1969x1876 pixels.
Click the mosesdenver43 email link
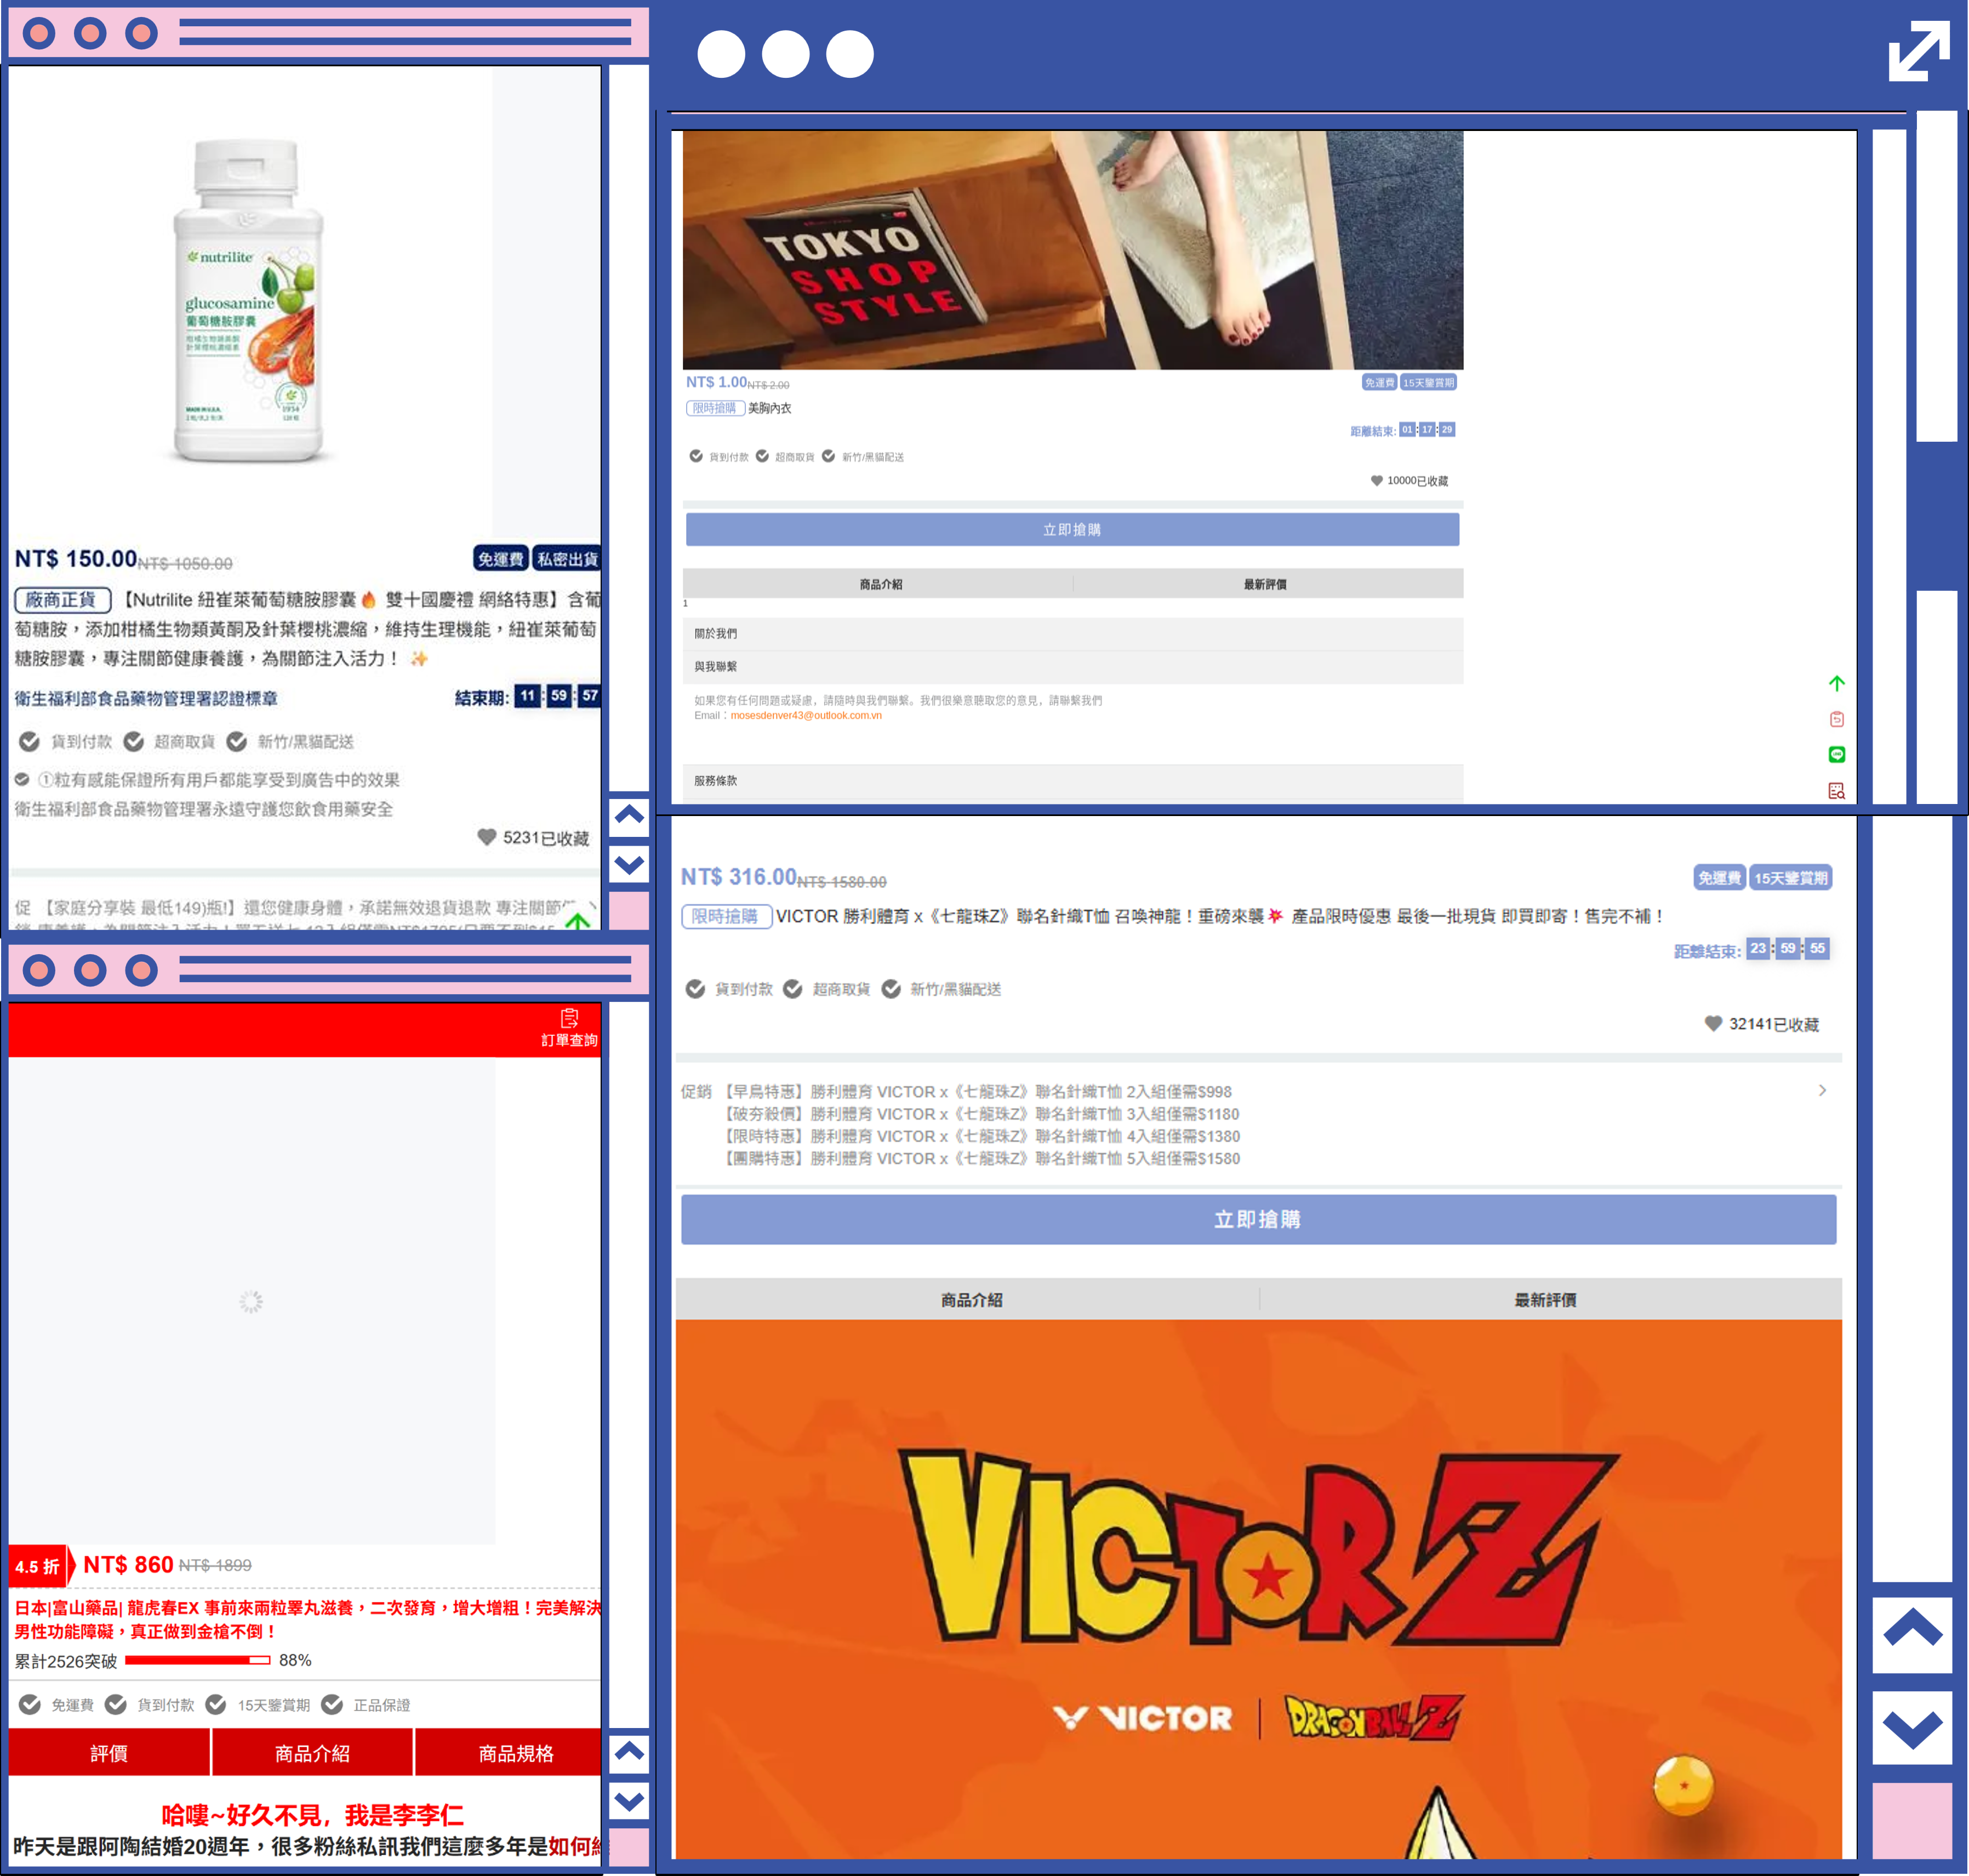coord(805,716)
